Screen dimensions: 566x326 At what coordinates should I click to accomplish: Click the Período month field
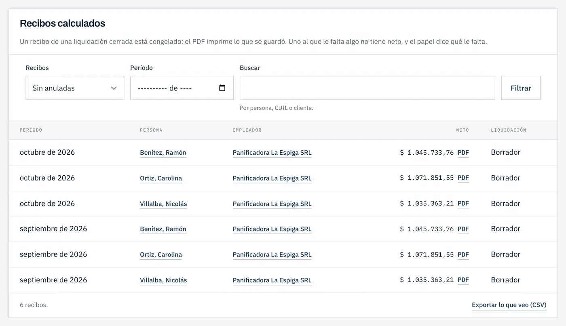(182, 88)
